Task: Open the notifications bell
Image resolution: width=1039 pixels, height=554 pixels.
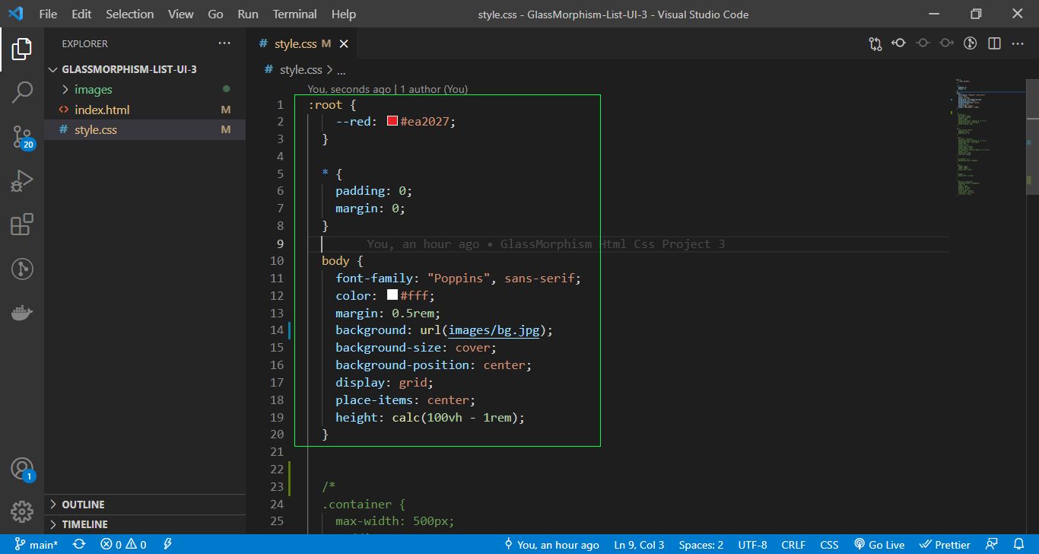Action: pyautogui.click(x=1019, y=545)
